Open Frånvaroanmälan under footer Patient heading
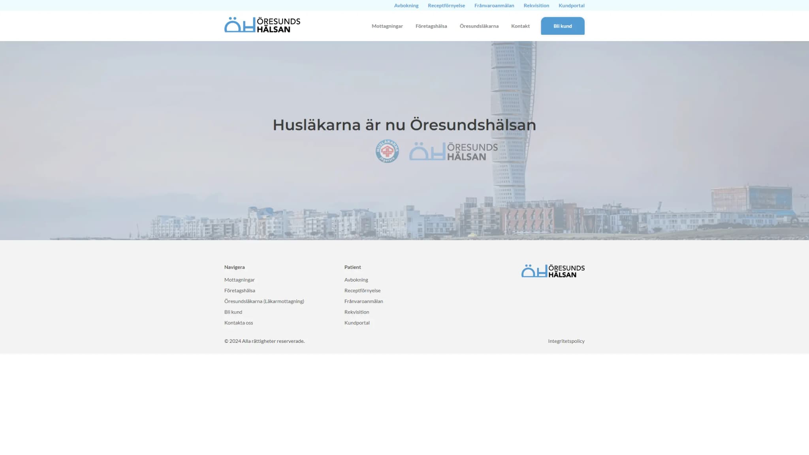The height and width of the screenshot is (455, 809). point(364,301)
